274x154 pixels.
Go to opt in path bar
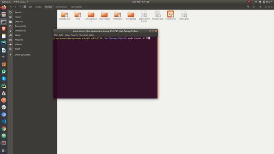pyautogui.click(x=30, y=7)
